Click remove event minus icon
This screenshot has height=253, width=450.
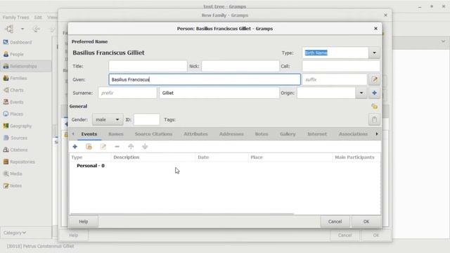(x=117, y=147)
